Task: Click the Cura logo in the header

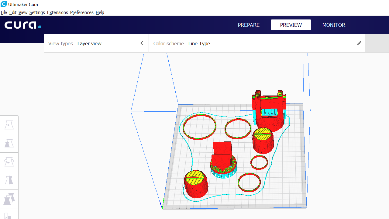Action: 23,25
